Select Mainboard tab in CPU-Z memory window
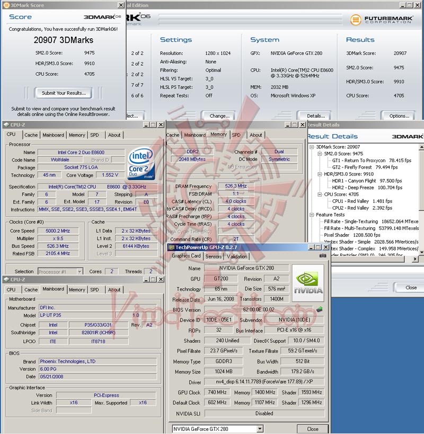The height and width of the screenshot is (434, 424). click(195, 135)
